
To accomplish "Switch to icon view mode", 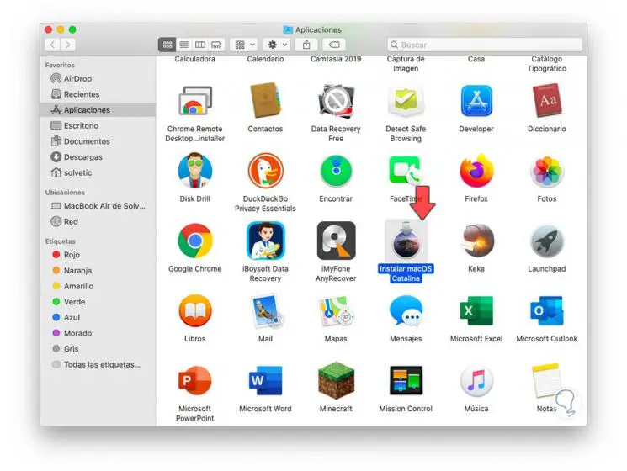I will [x=167, y=45].
